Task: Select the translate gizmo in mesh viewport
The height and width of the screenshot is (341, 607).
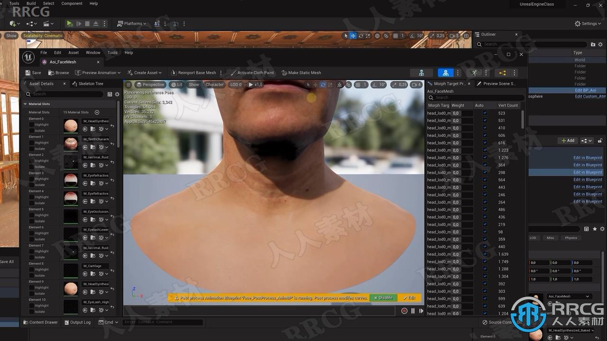Action: tap(315, 85)
